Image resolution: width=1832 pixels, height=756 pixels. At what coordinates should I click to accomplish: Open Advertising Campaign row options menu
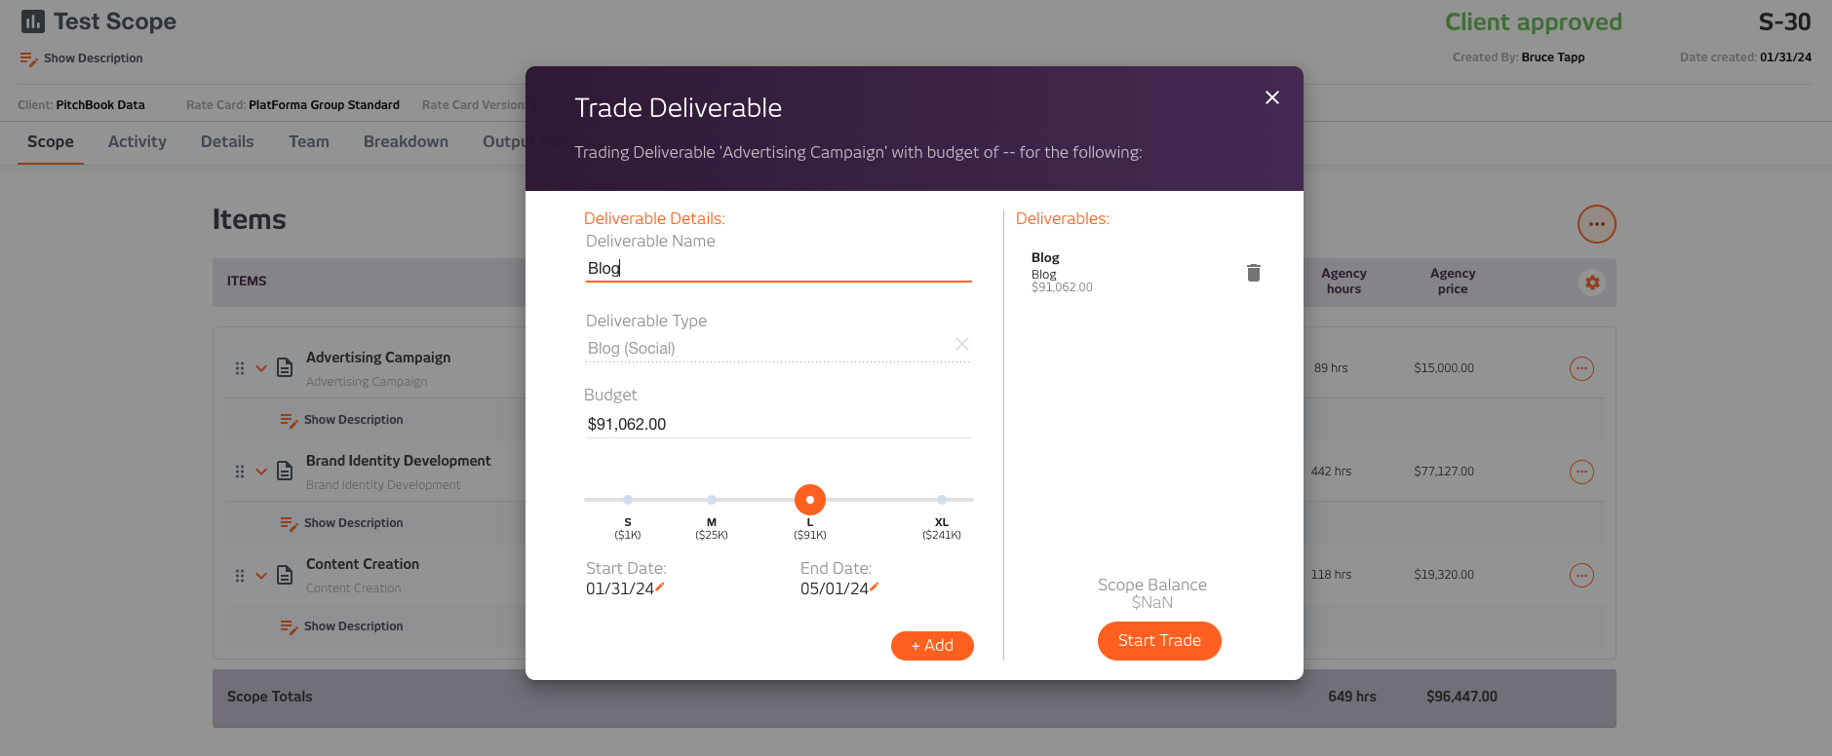point(1581,368)
